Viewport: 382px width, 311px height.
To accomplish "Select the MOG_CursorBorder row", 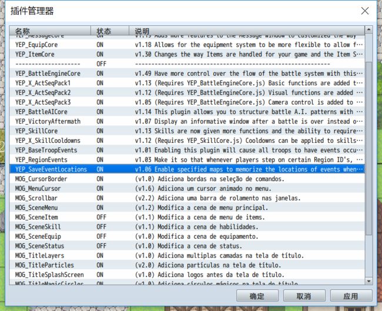I will pos(187,179).
